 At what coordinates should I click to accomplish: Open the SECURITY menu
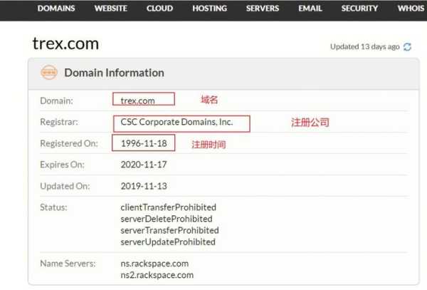click(359, 9)
